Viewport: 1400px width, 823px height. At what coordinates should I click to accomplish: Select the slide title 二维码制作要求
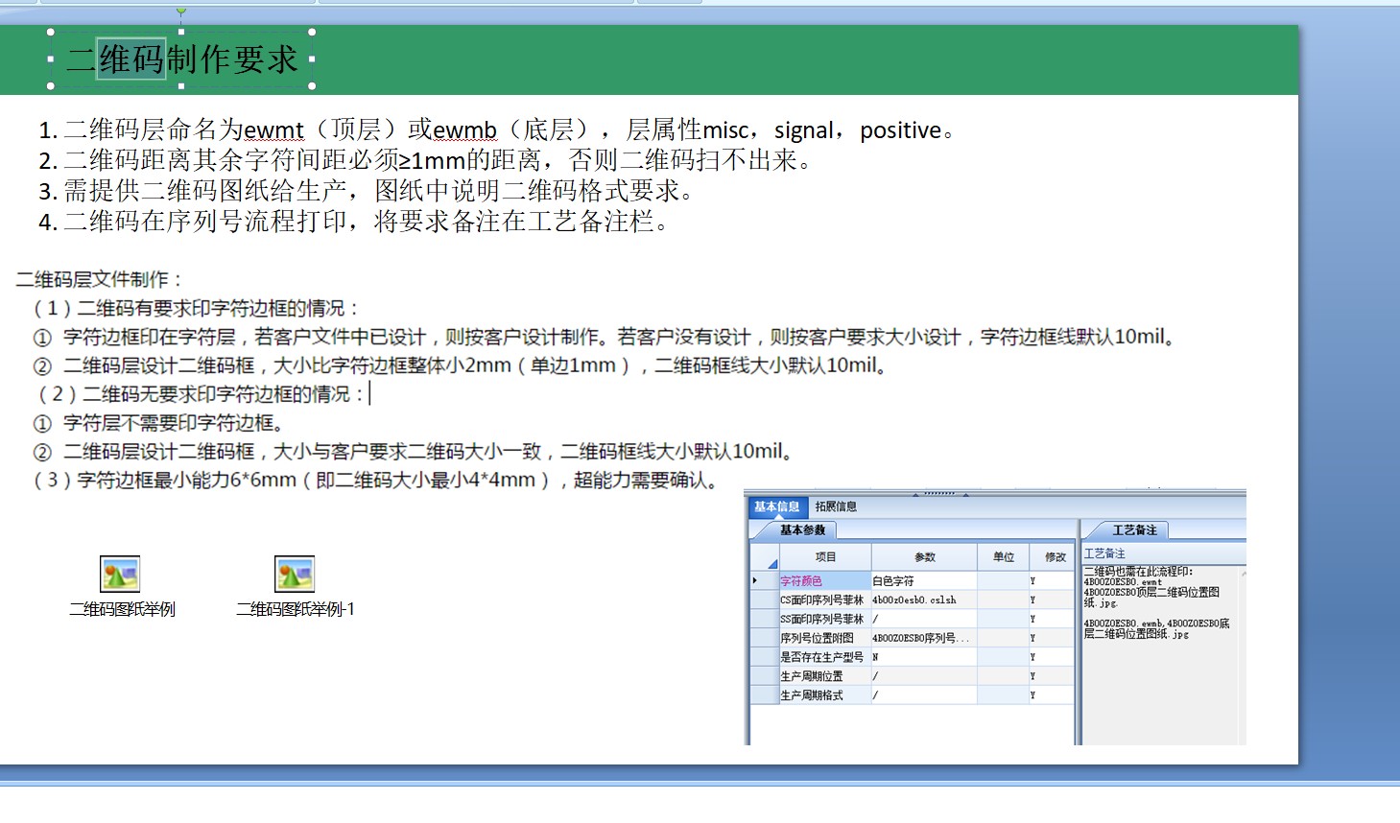[182, 59]
